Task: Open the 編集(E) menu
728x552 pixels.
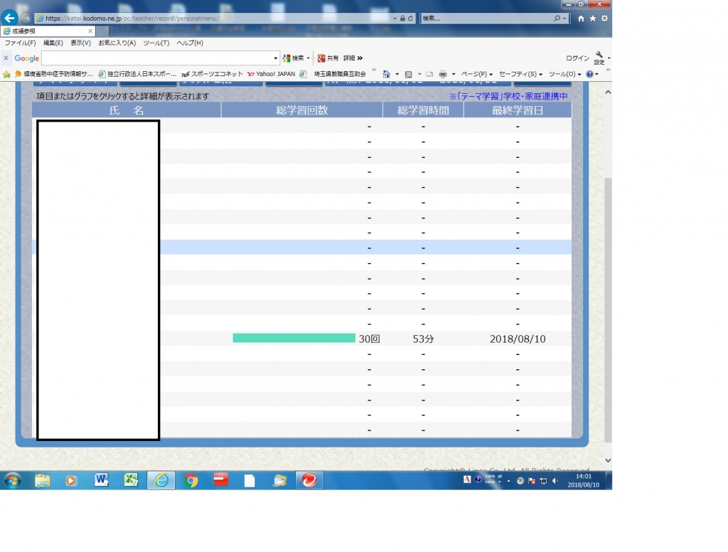Action: click(x=53, y=43)
